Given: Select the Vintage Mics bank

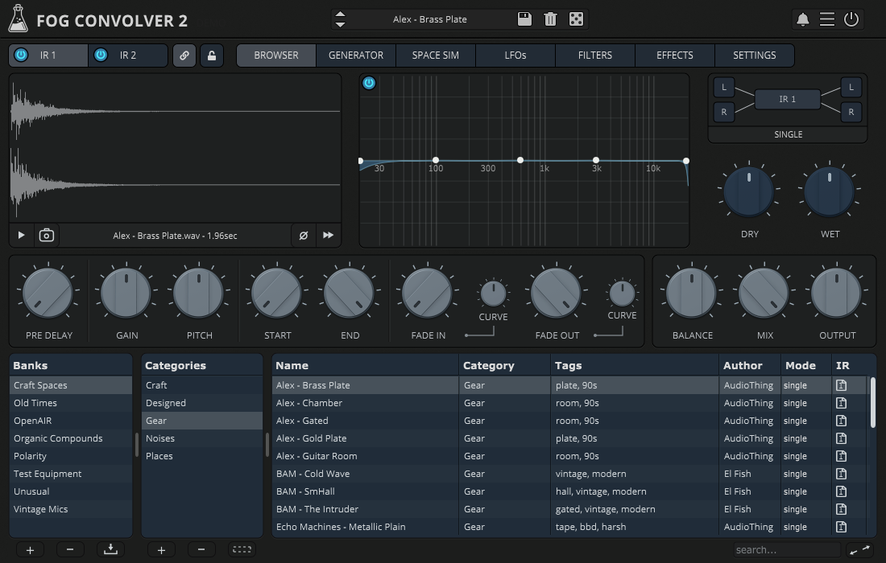Looking at the screenshot, I should tap(40, 509).
